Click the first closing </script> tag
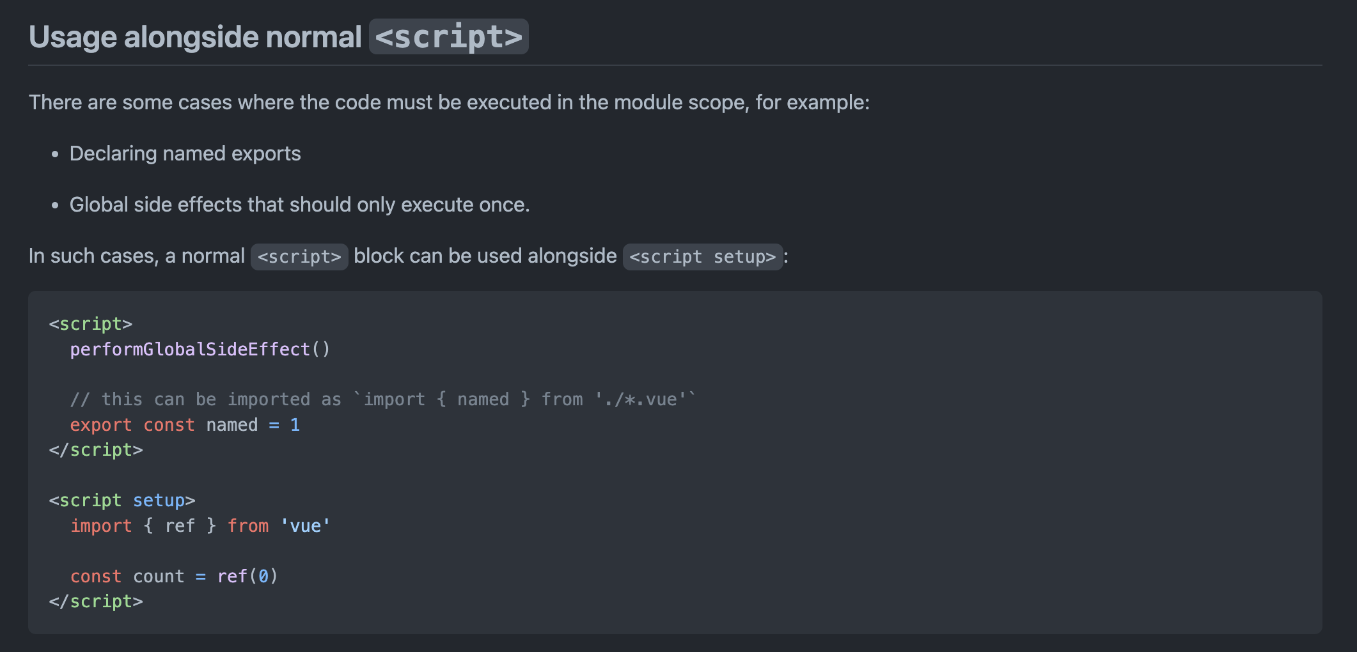 coord(96,450)
